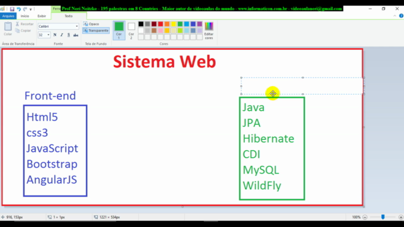This screenshot has height=227, width=404.
Task: Click the 100% zoom level text
Action: (356, 217)
